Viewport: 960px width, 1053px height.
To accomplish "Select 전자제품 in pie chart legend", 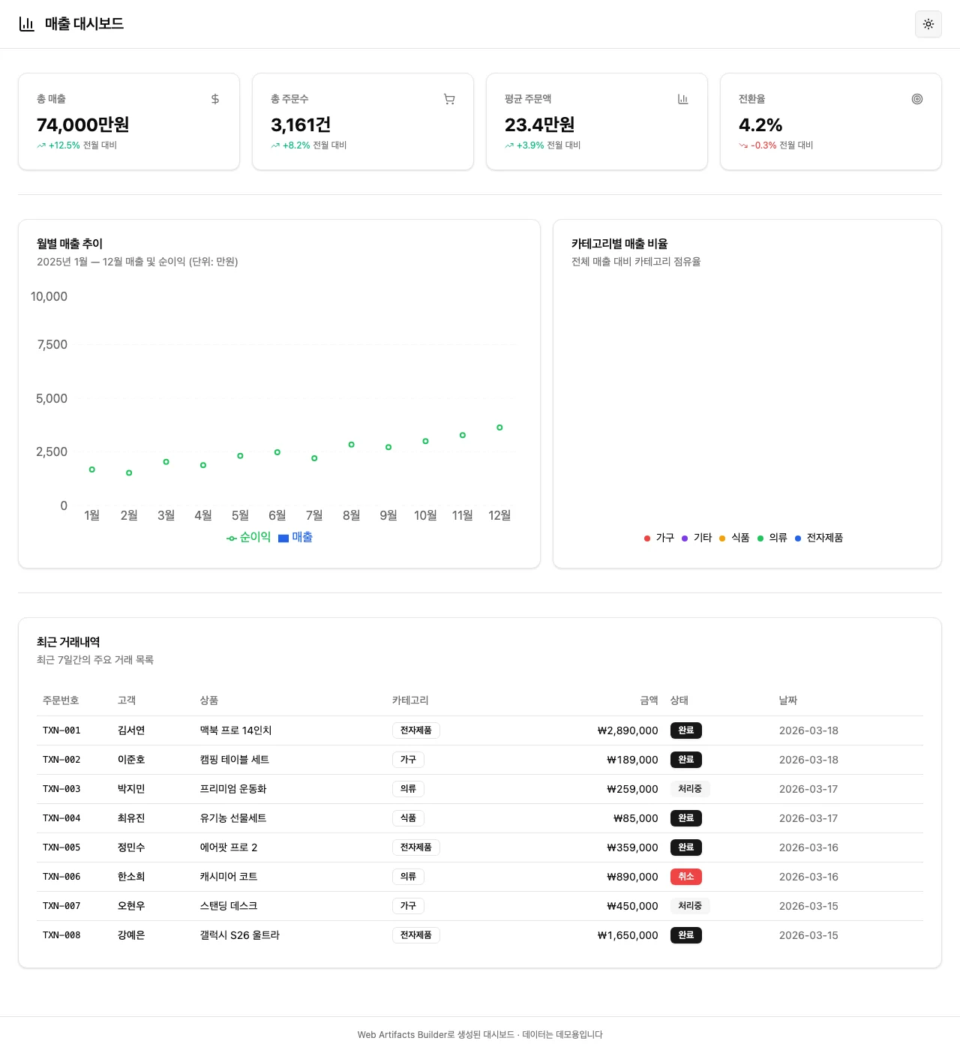I will 819,538.
